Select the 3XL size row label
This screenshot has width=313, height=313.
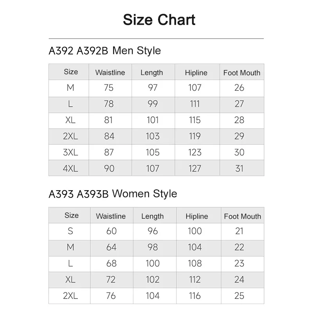click(70, 152)
